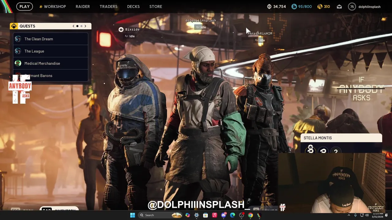Open Microsoft Edge from the taskbar

pyautogui.click(x=232, y=215)
